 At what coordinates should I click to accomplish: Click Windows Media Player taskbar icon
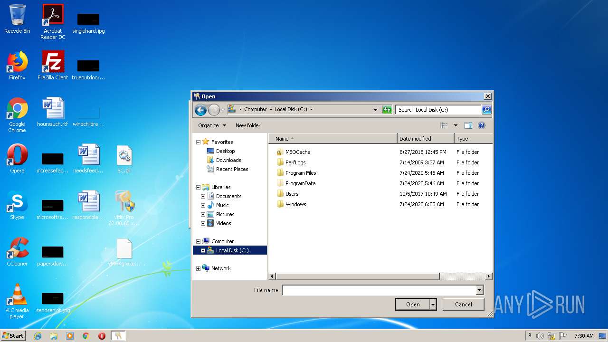pos(70,336)
